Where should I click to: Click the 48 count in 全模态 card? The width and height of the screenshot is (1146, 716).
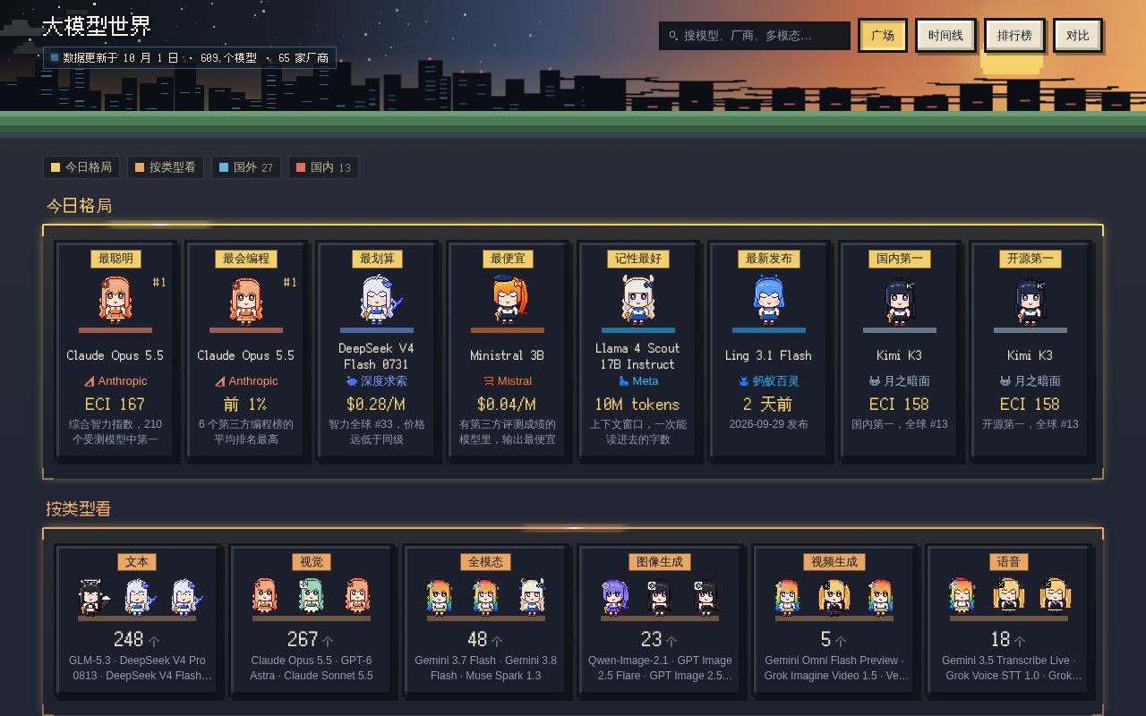tap(478, 639)
